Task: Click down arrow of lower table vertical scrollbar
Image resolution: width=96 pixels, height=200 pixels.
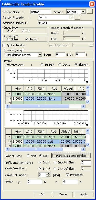Action: (88, 145)
